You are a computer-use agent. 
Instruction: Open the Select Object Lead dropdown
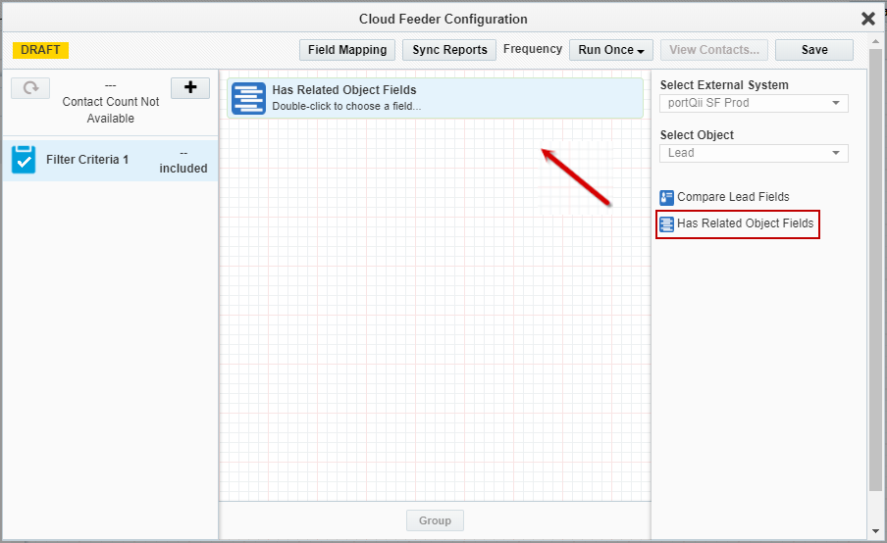(754, 153)
